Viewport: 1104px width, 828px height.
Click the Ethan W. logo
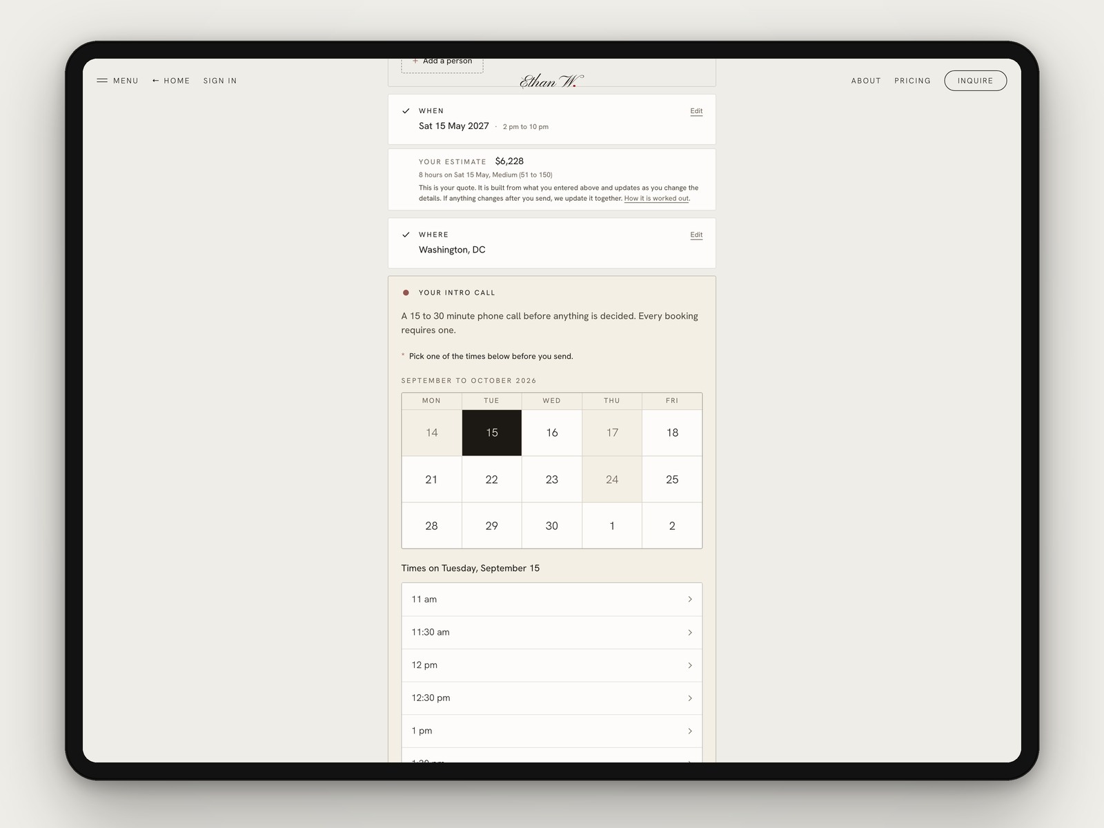(551, 81)
